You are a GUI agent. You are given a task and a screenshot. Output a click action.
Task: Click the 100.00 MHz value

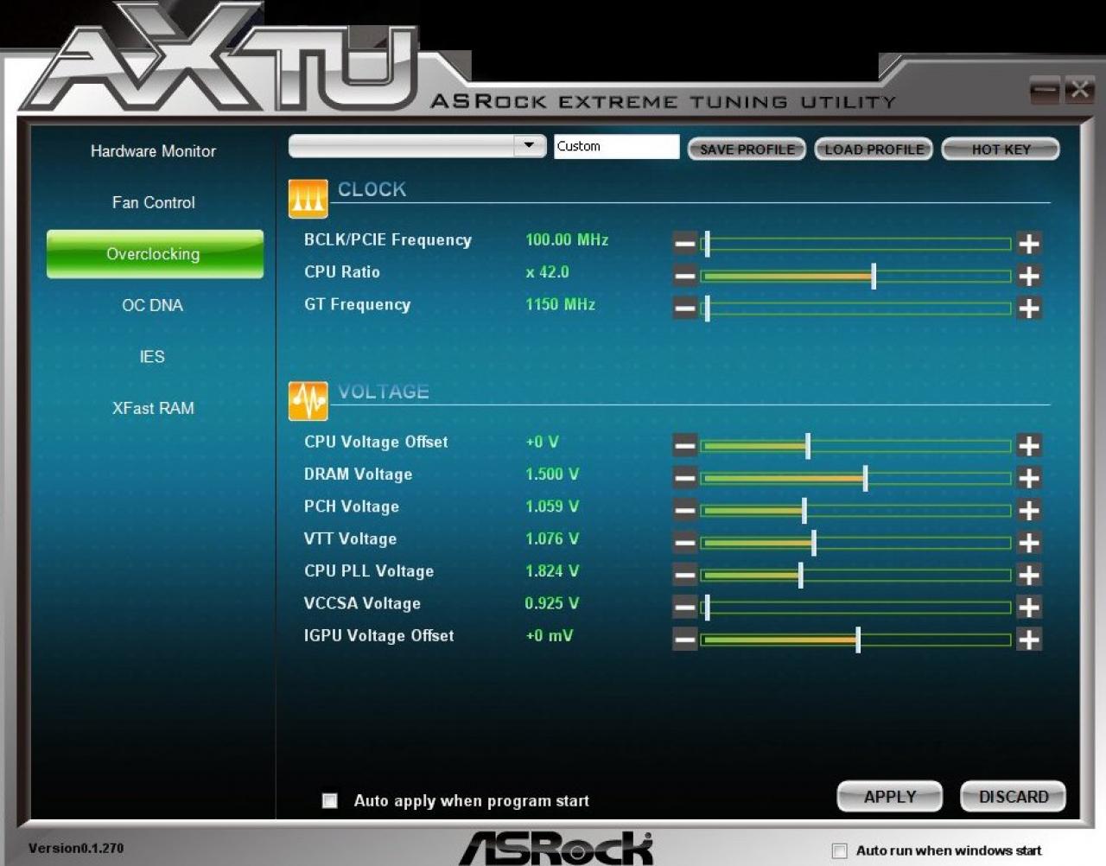[567, 239]
